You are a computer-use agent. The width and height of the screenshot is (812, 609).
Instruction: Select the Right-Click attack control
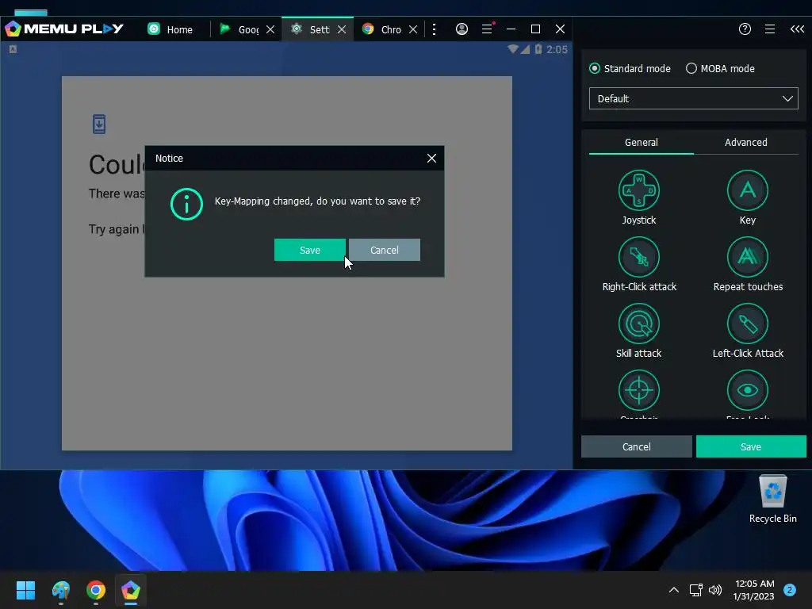(638, 258)
